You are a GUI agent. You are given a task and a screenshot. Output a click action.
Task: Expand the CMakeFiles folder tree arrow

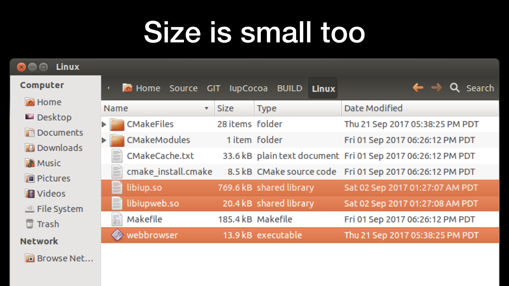(x=104, y=124)
